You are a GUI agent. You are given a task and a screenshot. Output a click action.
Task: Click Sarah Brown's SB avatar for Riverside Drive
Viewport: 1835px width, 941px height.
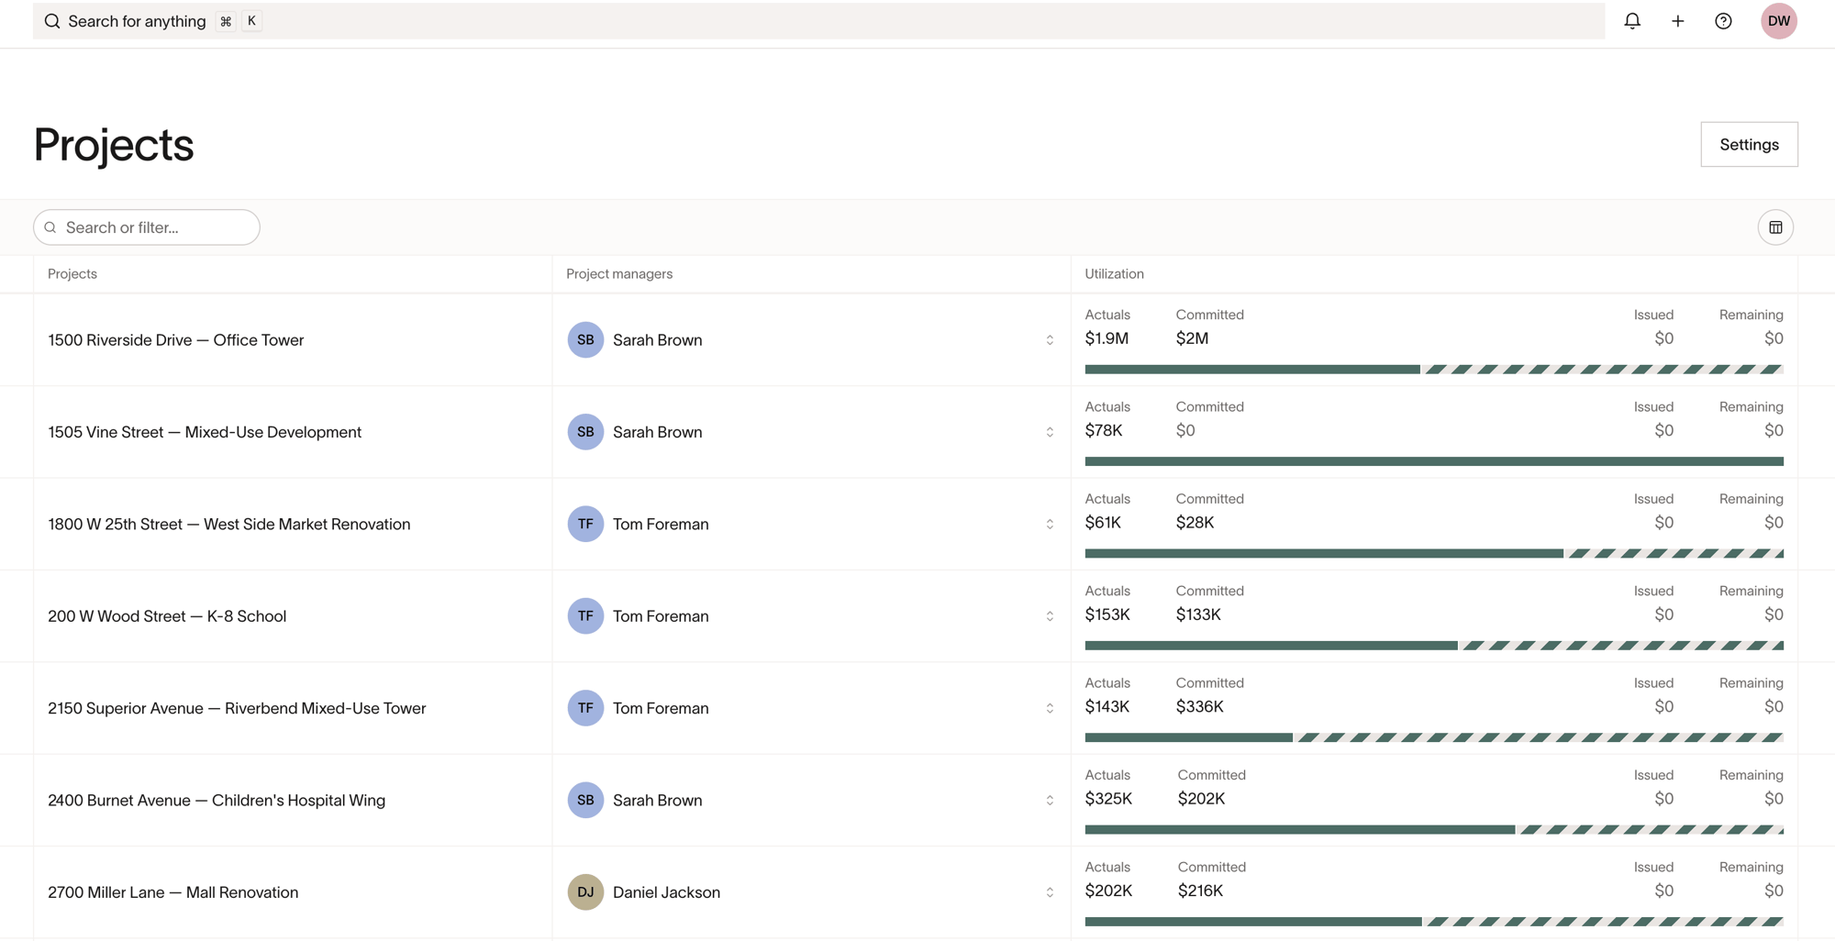[x=585, y=340]
